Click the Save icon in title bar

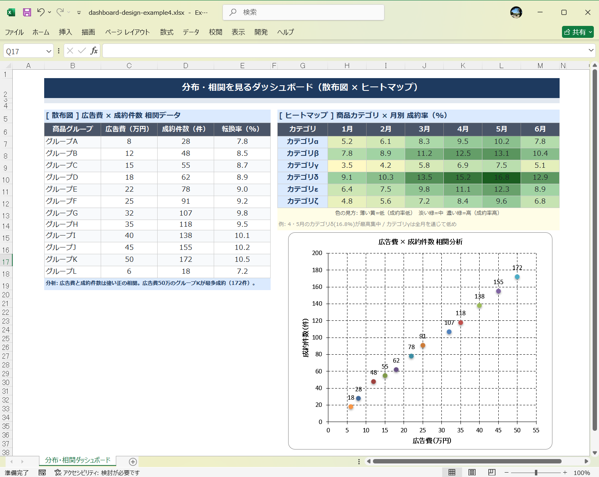27,12
